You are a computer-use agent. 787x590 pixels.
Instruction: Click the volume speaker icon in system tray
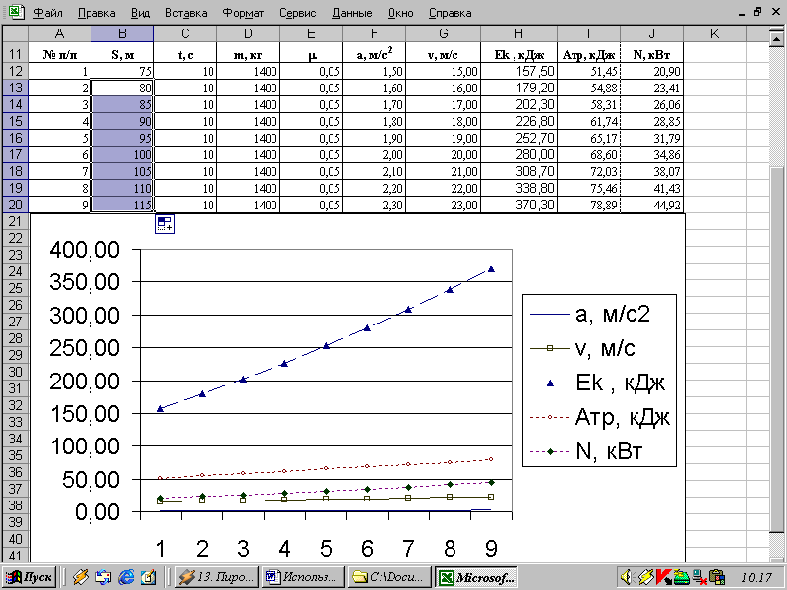click(626, 576)
